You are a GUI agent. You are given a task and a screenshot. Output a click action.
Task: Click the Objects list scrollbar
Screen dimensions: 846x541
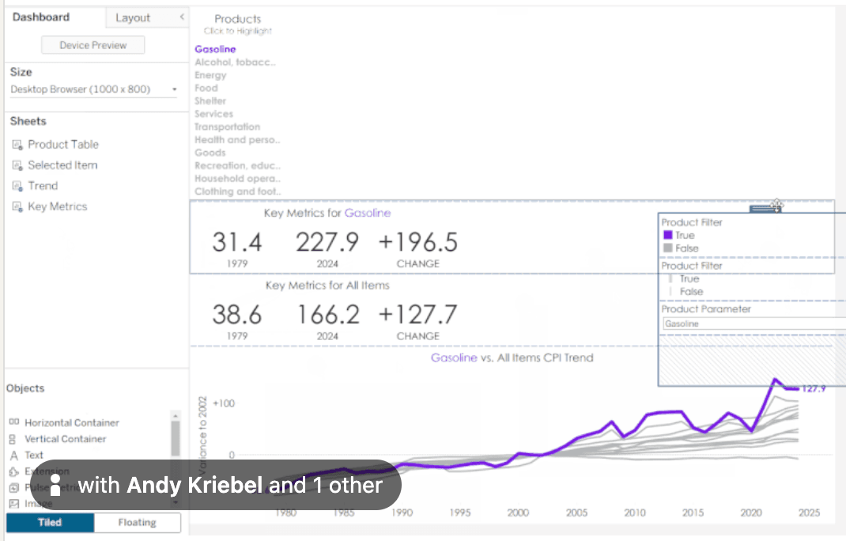tap(175, 439)
